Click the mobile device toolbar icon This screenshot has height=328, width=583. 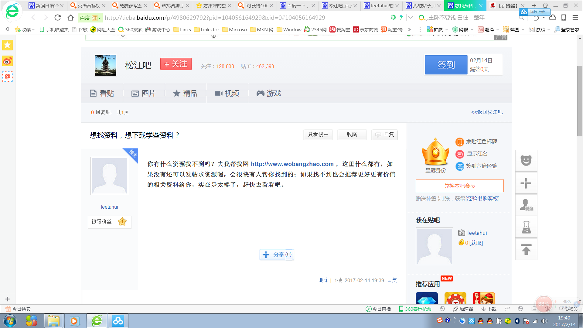[x=564, y=18]
